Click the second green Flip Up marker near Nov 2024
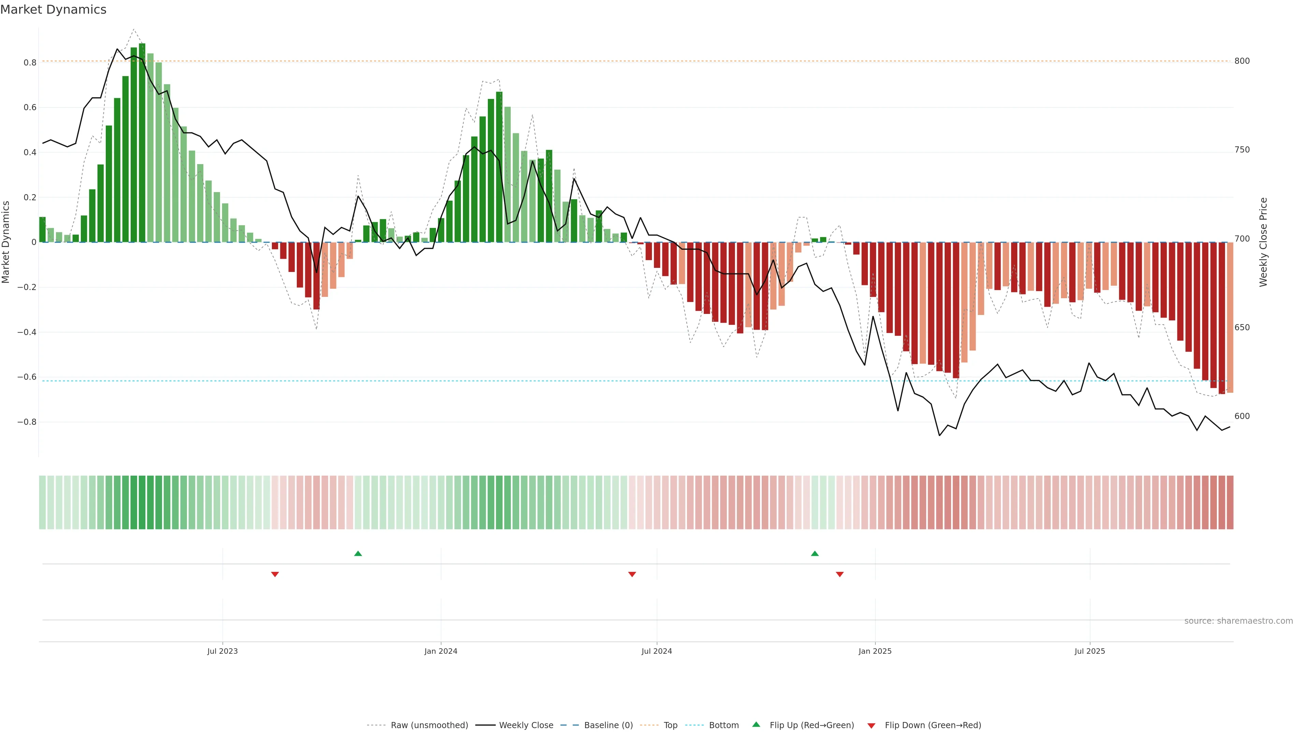 815,553
